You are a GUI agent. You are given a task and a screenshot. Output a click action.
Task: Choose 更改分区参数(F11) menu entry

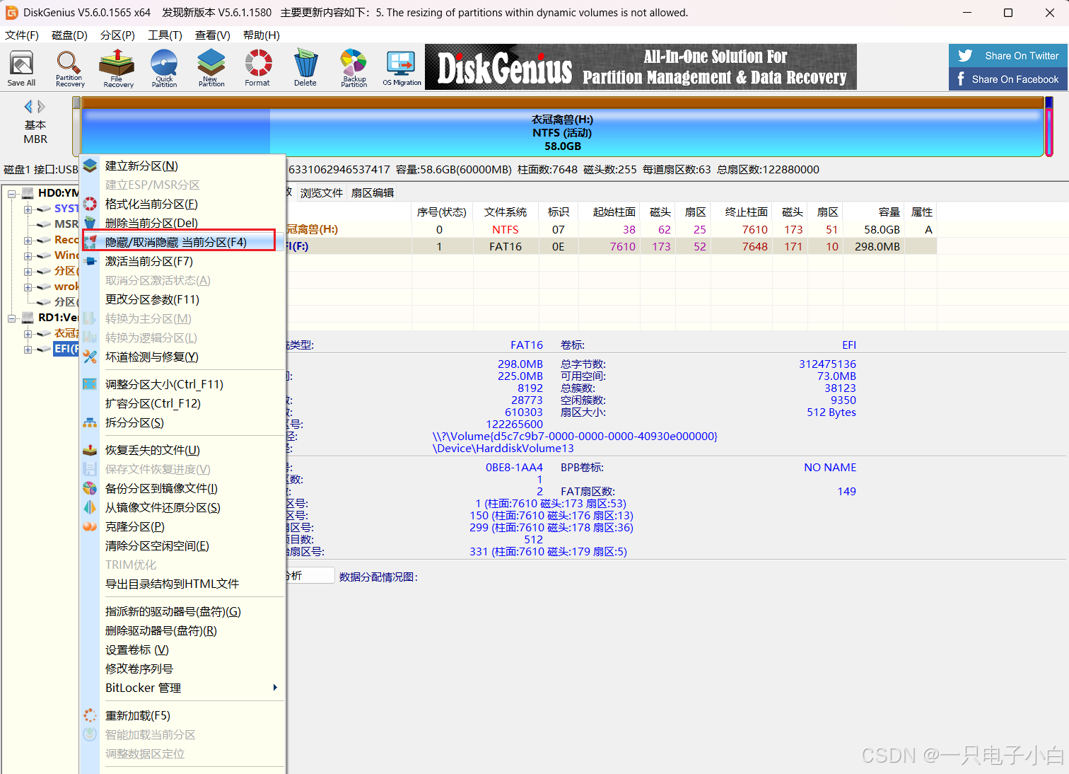[182, 299]
